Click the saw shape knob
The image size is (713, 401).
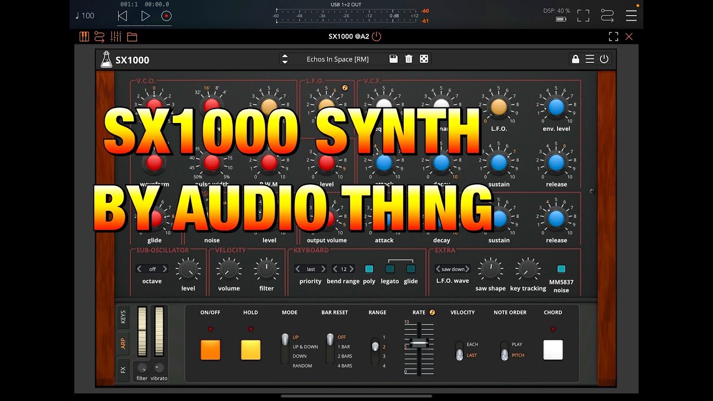(x=490, y=270)
